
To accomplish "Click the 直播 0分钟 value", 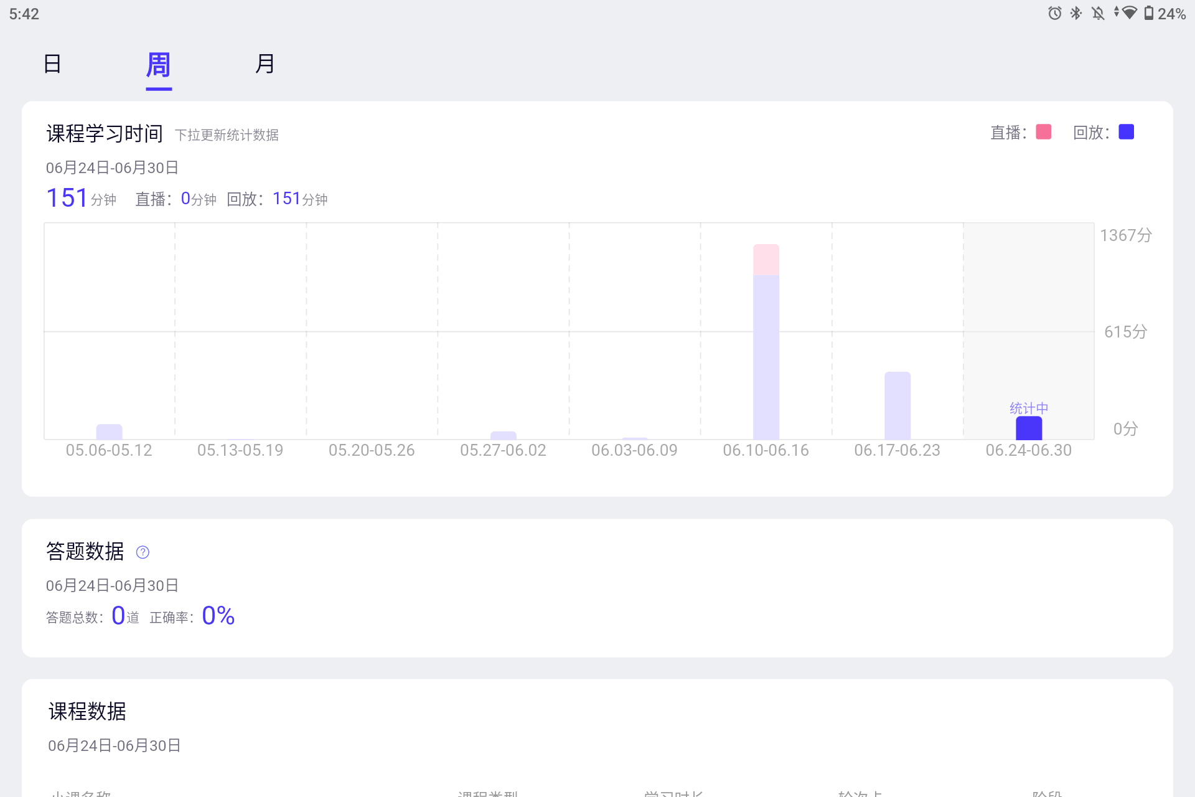I will (x=199, y=199).
